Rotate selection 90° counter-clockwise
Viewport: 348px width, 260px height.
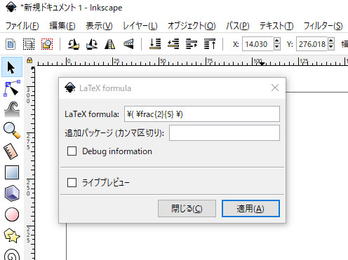tap(74, 44)
